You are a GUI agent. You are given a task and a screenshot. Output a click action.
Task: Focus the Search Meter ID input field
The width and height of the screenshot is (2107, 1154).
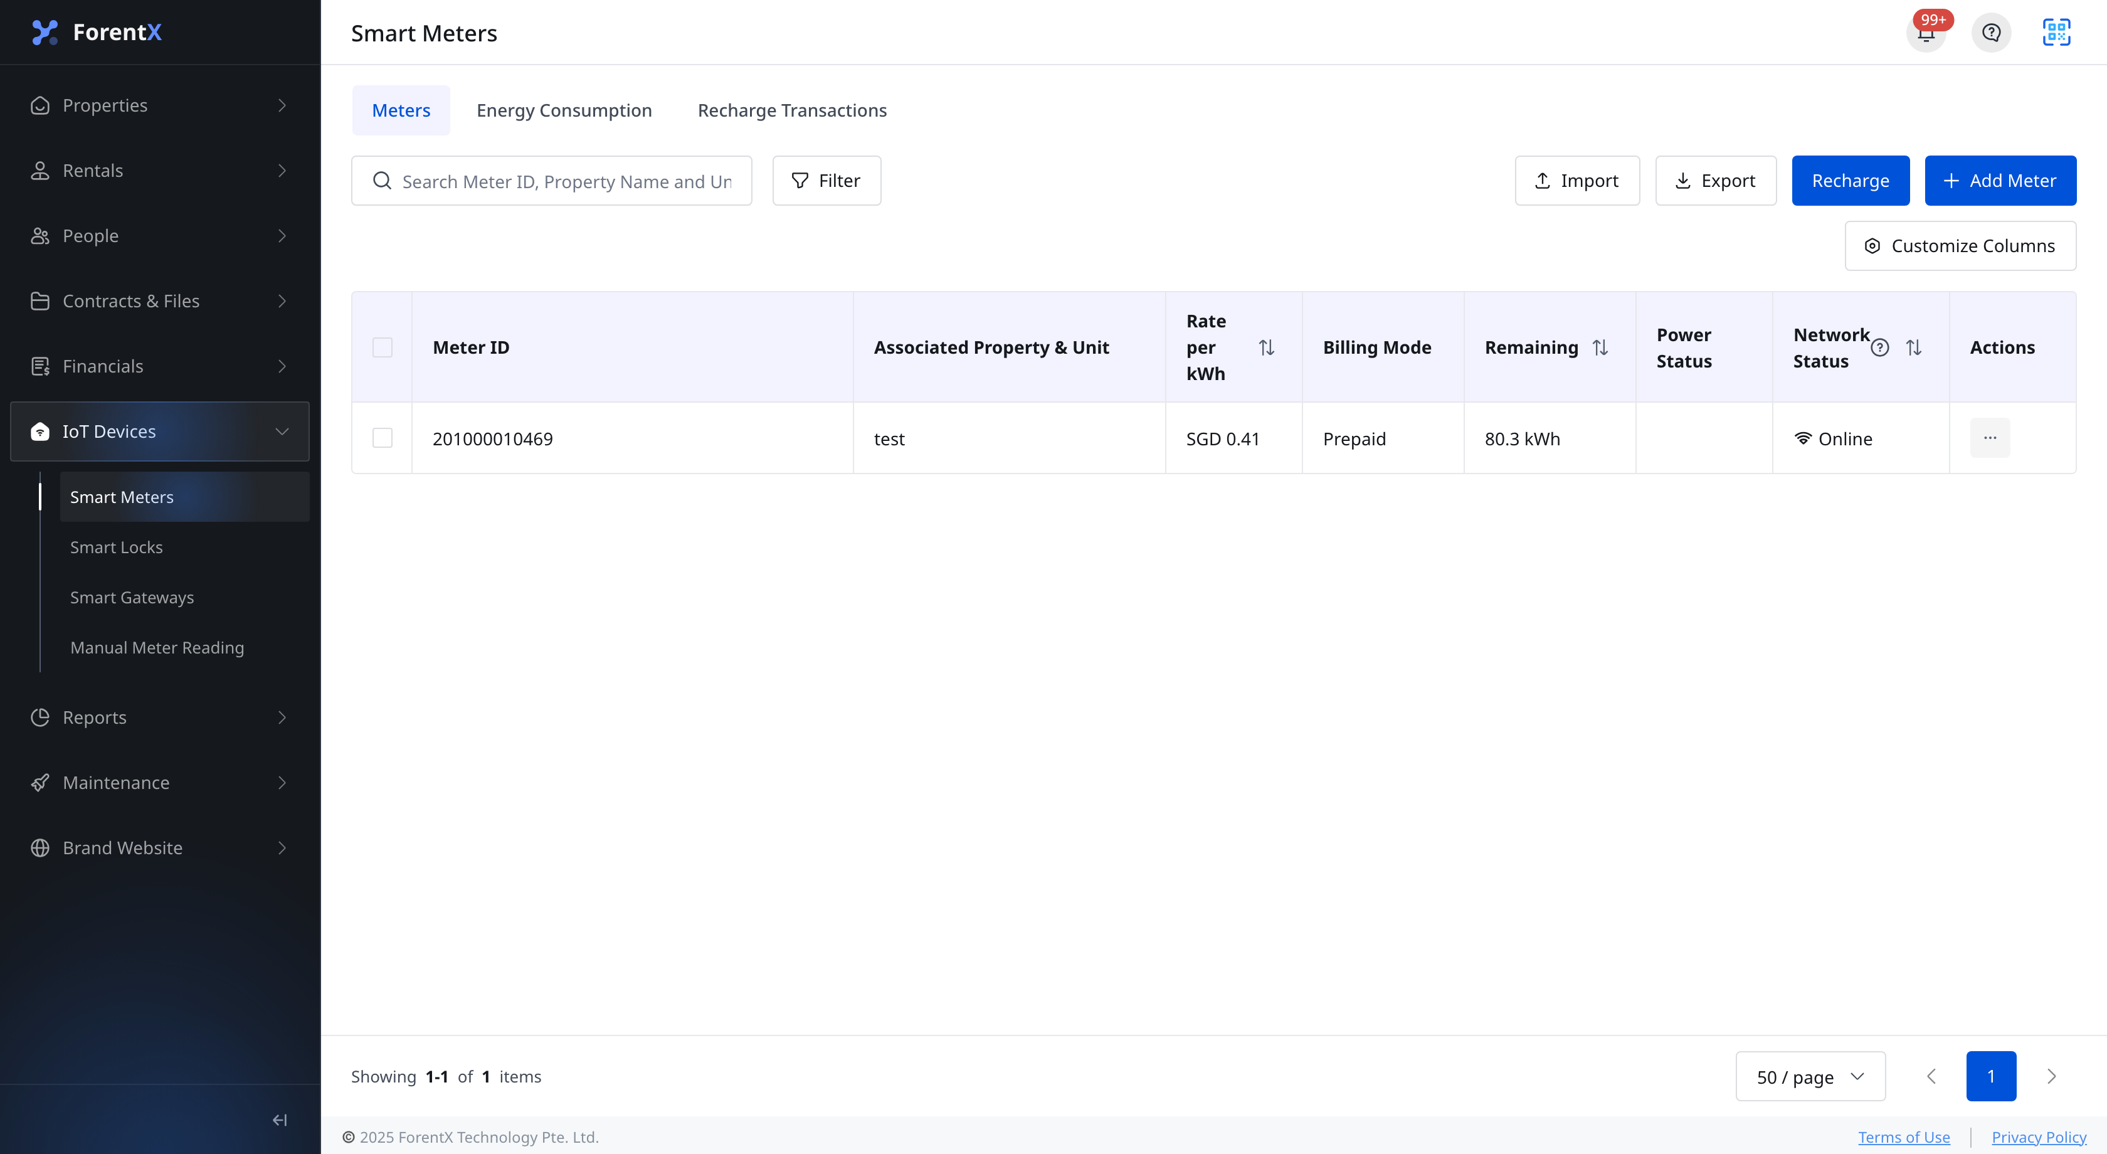[x=551, y=181]
